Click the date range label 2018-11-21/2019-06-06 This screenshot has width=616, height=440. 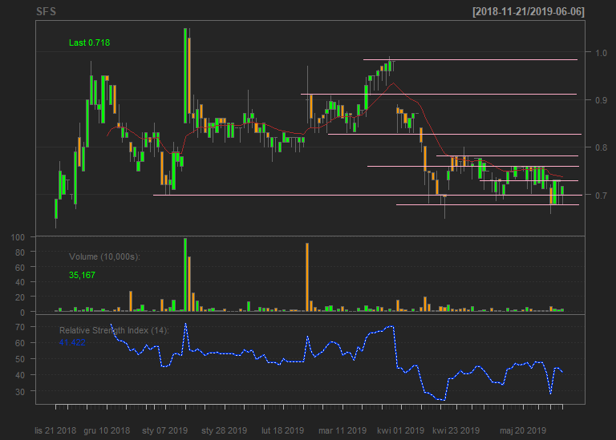tap(529, 11)
